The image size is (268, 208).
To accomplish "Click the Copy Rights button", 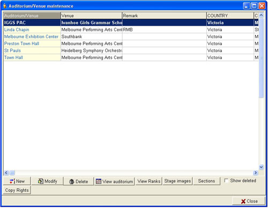I will pyautogui.click(x=17, y=190).
